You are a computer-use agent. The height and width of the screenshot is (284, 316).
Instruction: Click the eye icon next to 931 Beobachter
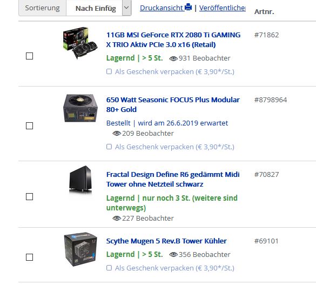(173, 58)
